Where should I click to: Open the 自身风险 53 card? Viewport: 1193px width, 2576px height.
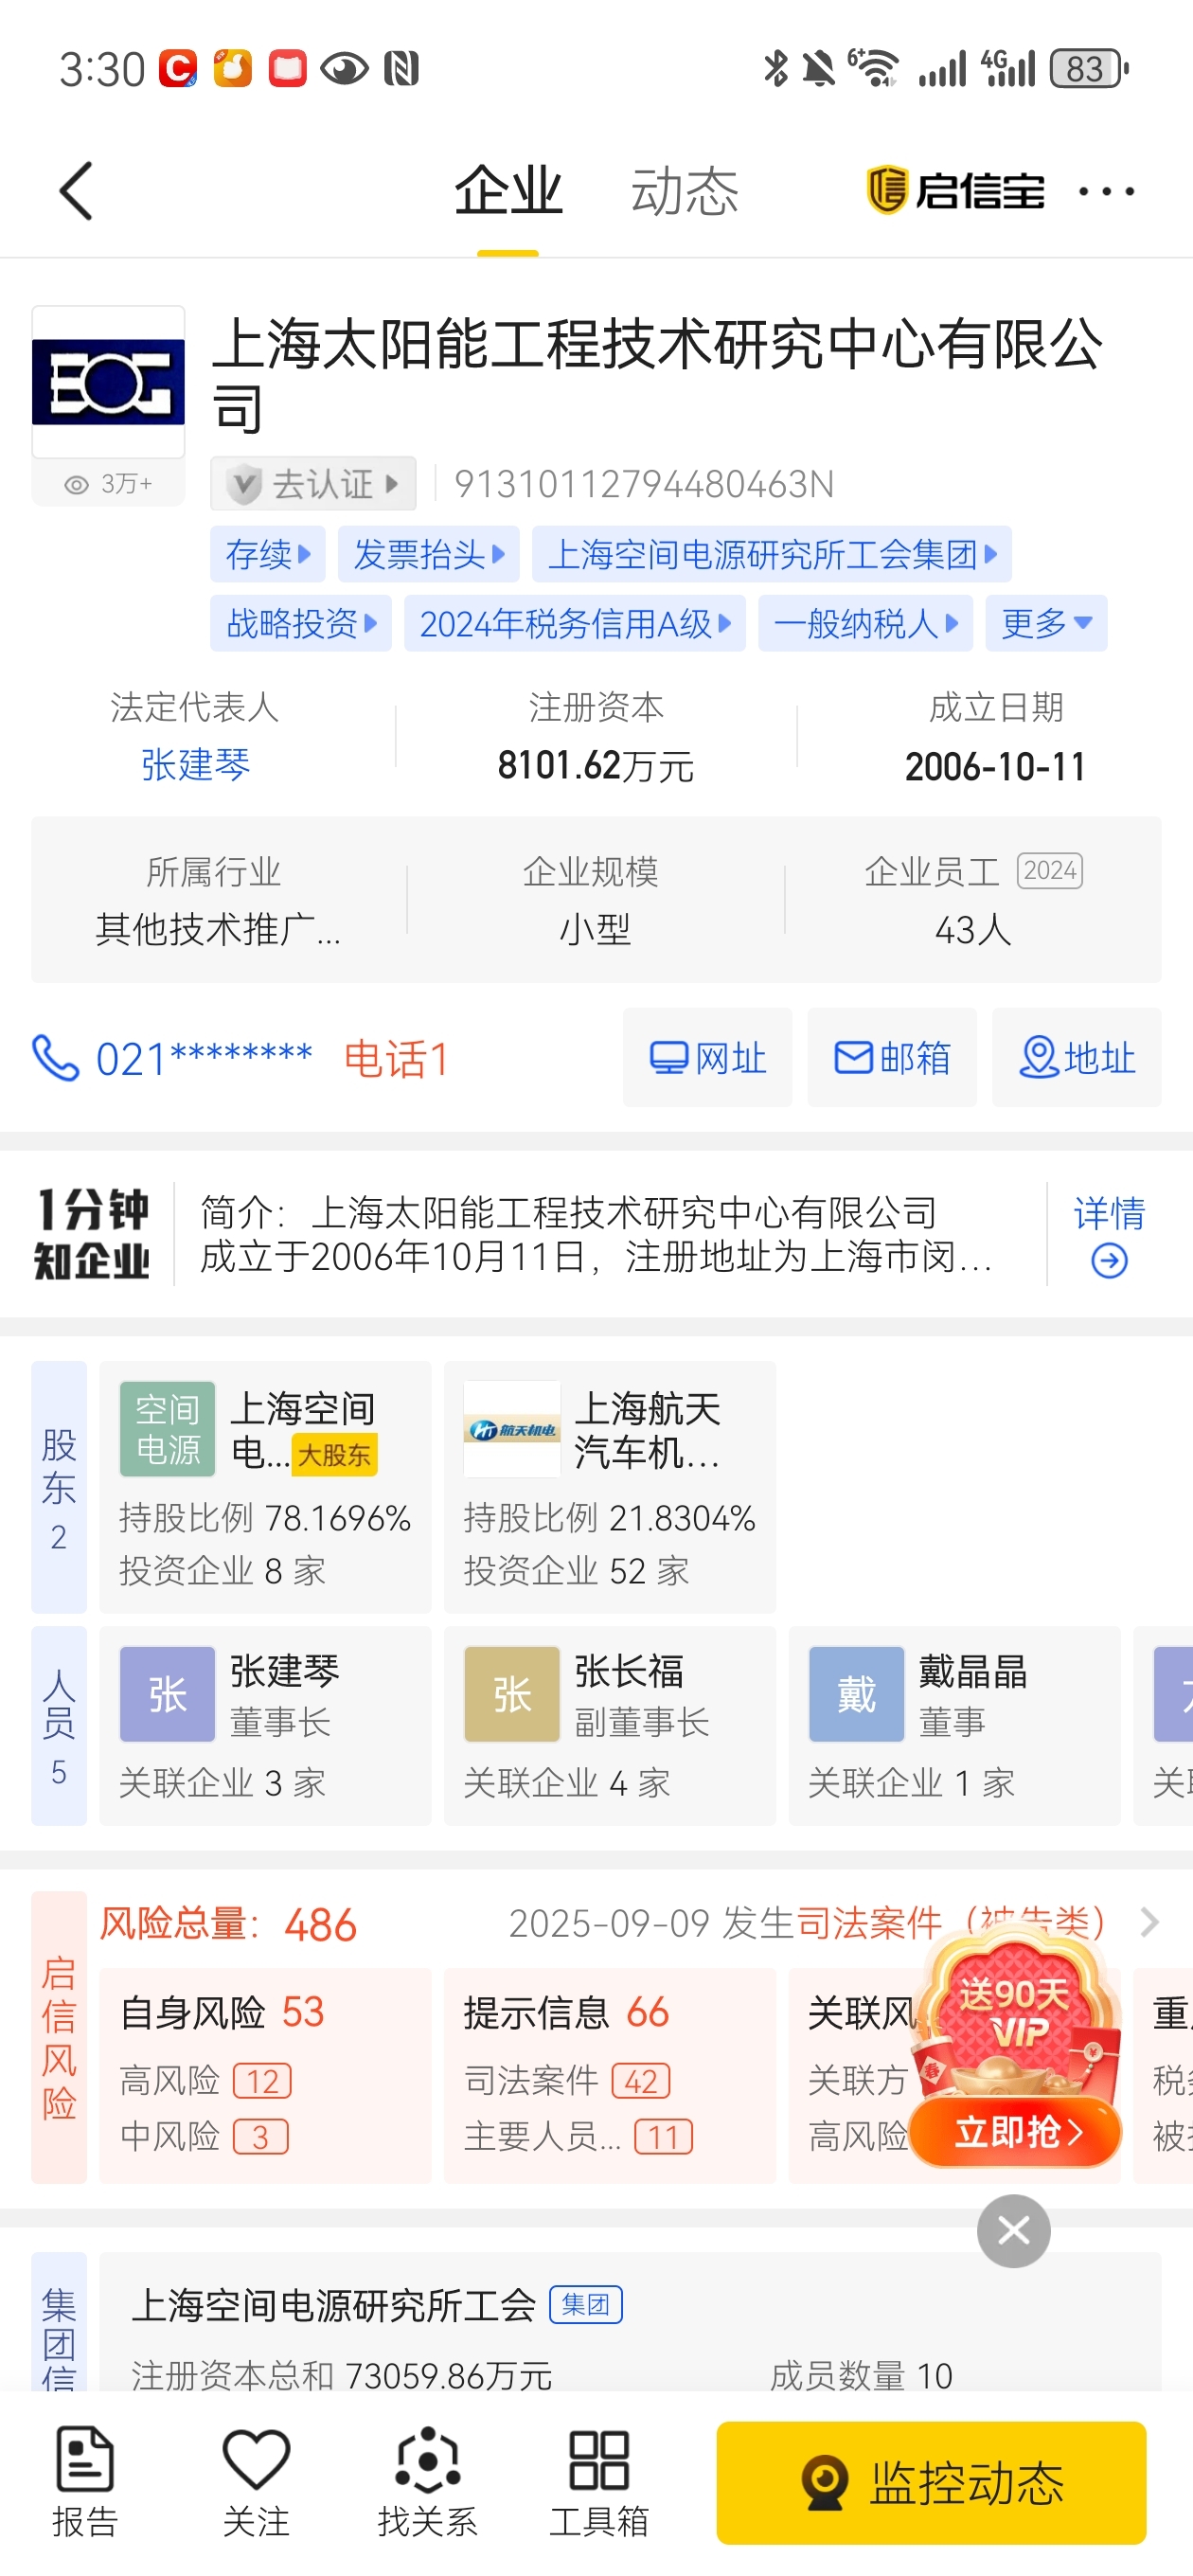(265, 2075)
